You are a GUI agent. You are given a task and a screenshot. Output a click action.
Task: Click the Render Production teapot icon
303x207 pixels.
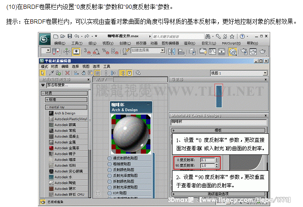pos(263,52)
